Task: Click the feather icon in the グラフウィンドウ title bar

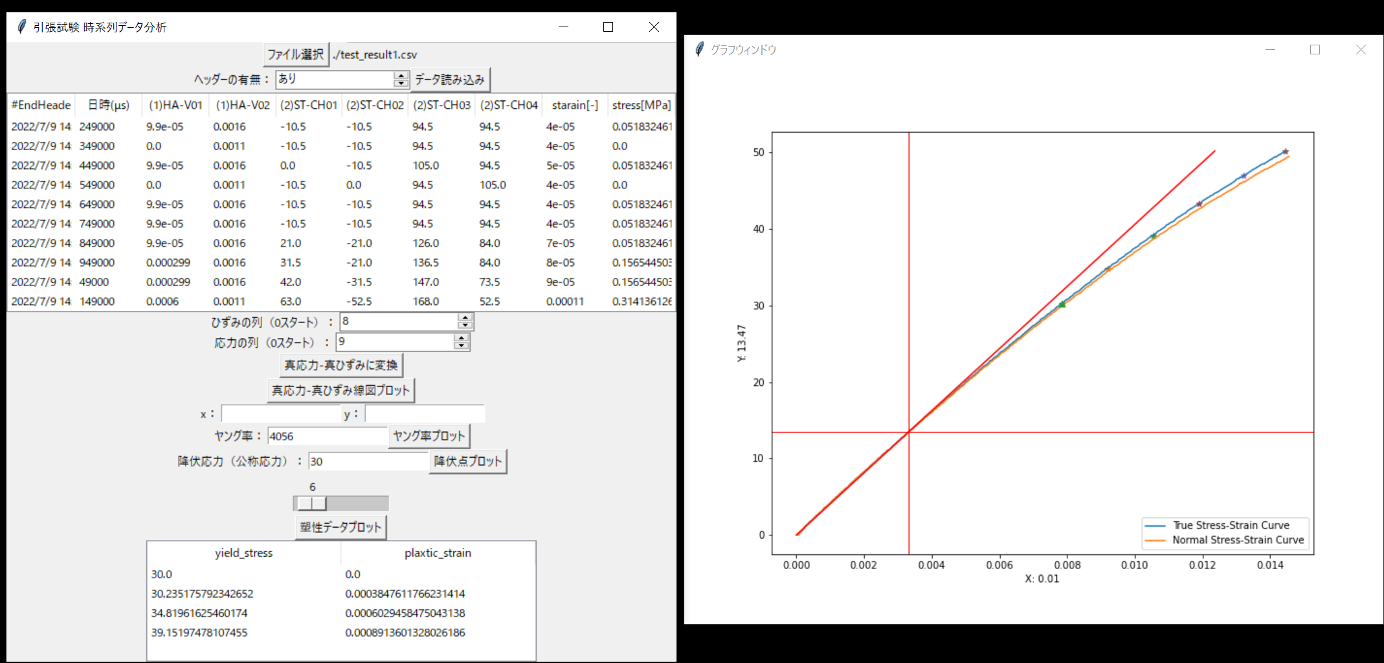Action: pyautogui.click(x=699, y=49)
